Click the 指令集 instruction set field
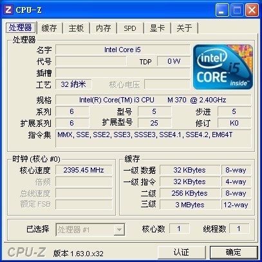This screenshot has height=262, width=262. (x=153, y=138)
